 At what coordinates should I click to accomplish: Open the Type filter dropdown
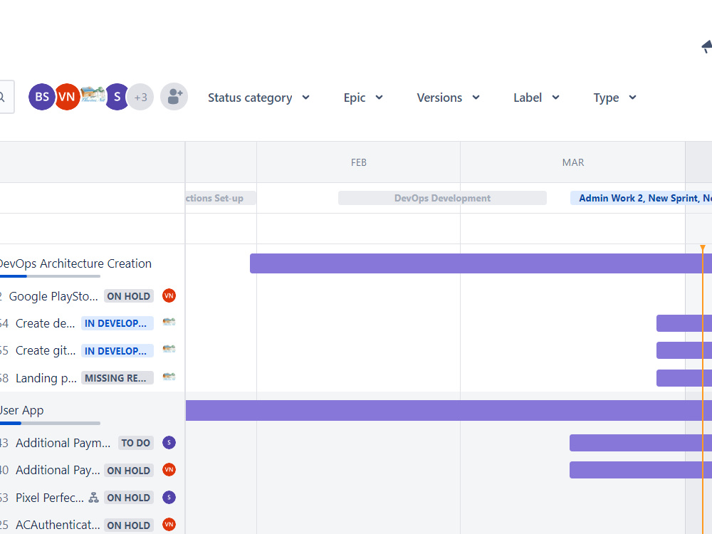coord(614,98)
